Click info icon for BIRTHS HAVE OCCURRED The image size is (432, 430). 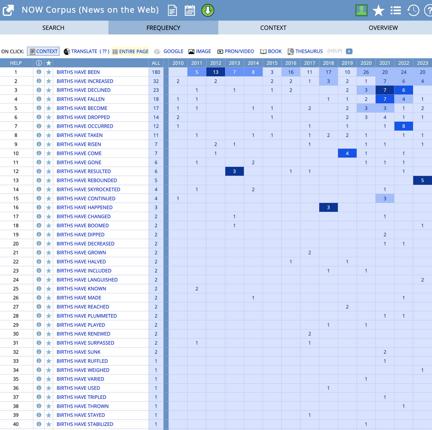point(39,126)
